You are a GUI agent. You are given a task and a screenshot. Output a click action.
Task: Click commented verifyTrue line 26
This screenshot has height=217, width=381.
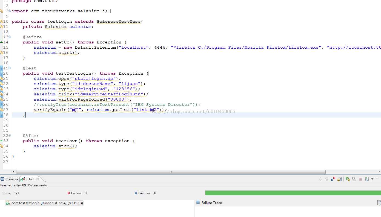[117, 104]
